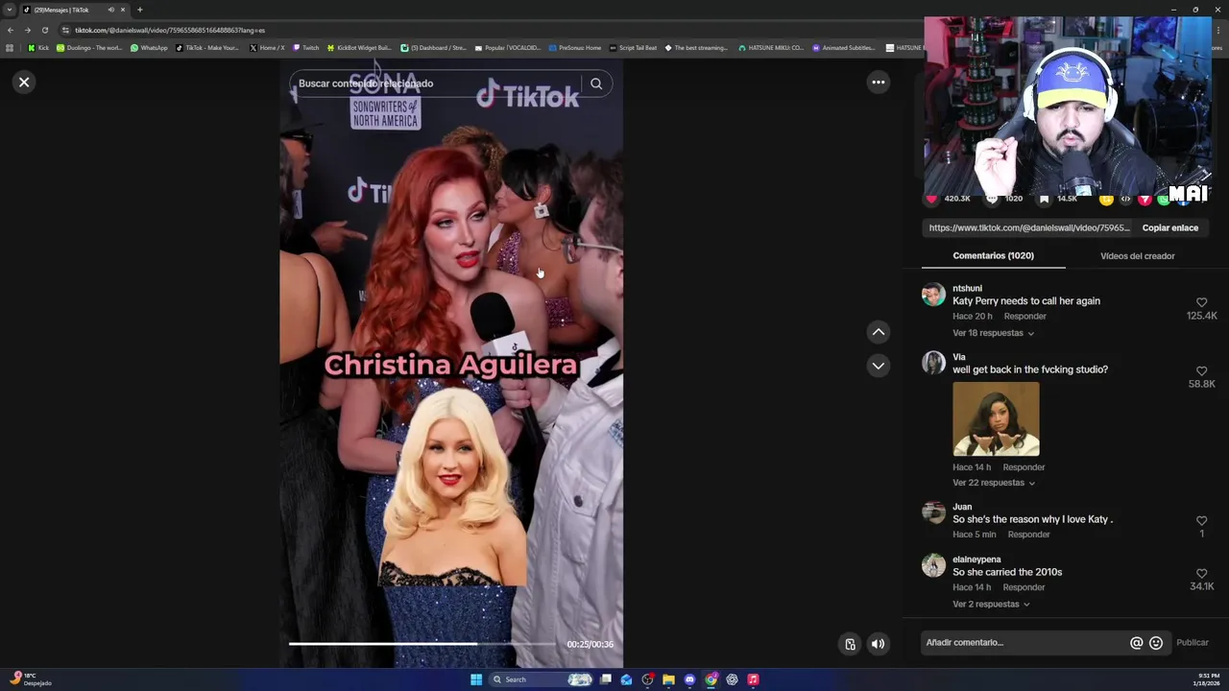Click Responder under elaineypena's comment
This screenshot has height=691, width=1229.
click(x=1024, y=587)
